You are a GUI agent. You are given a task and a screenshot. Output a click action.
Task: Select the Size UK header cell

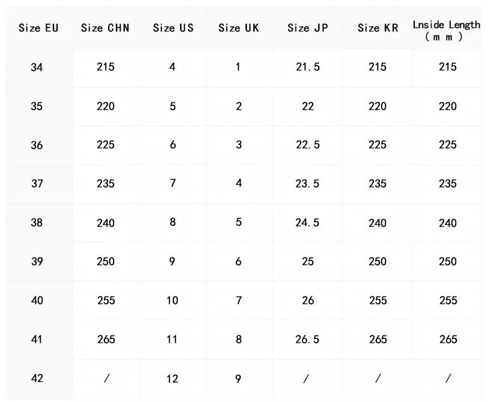tap(238, 28)
